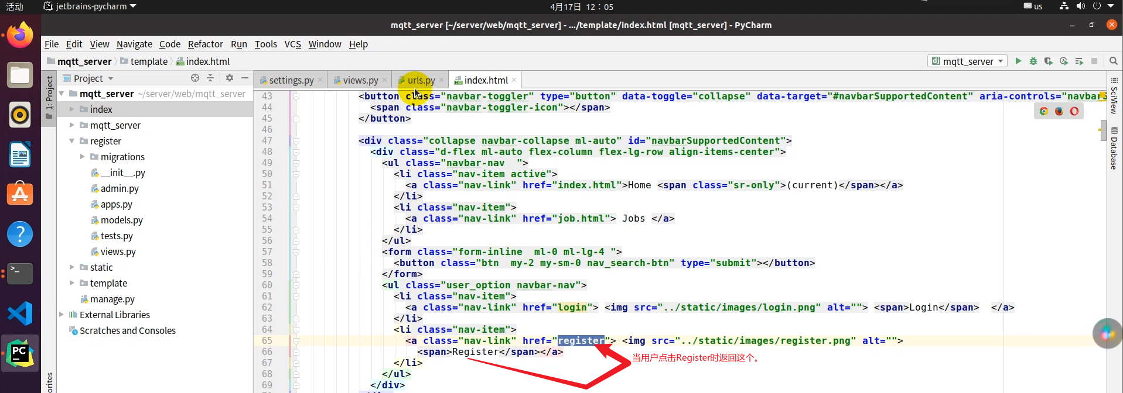Click the yellow warning indicator at top of scrollbar
This screenshot has height=393, width=1123.
1103,95
